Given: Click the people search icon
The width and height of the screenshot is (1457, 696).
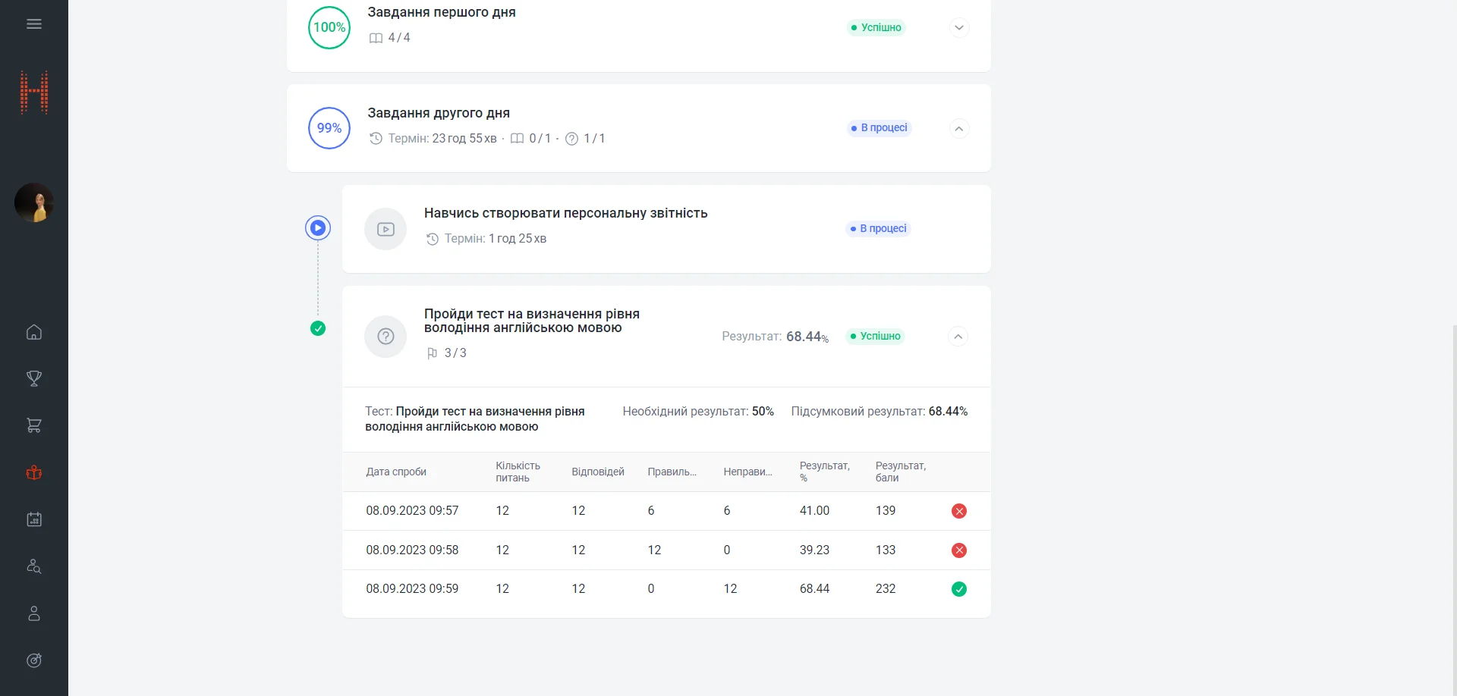Looking at the screenshot, I should tap(34, 566).
